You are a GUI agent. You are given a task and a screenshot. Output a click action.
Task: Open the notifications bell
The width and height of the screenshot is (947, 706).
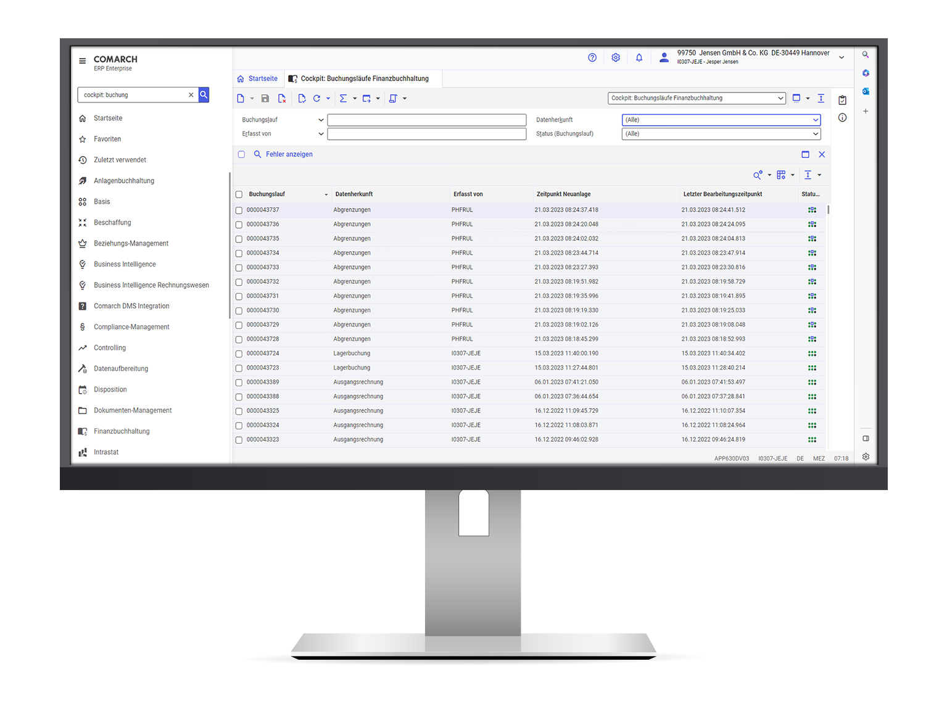click(639, 57)
